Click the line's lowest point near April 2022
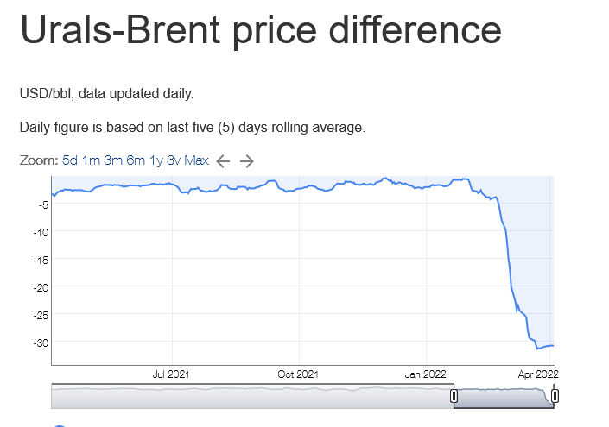 click(x=538, y=349)
